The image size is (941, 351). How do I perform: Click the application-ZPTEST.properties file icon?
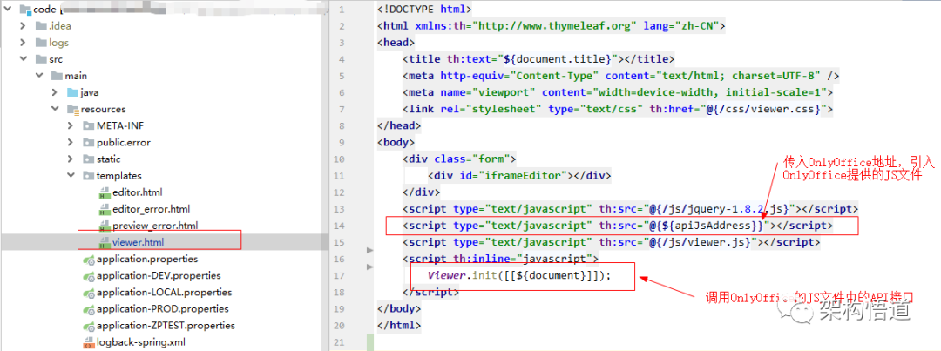click(x=88, y=326)
